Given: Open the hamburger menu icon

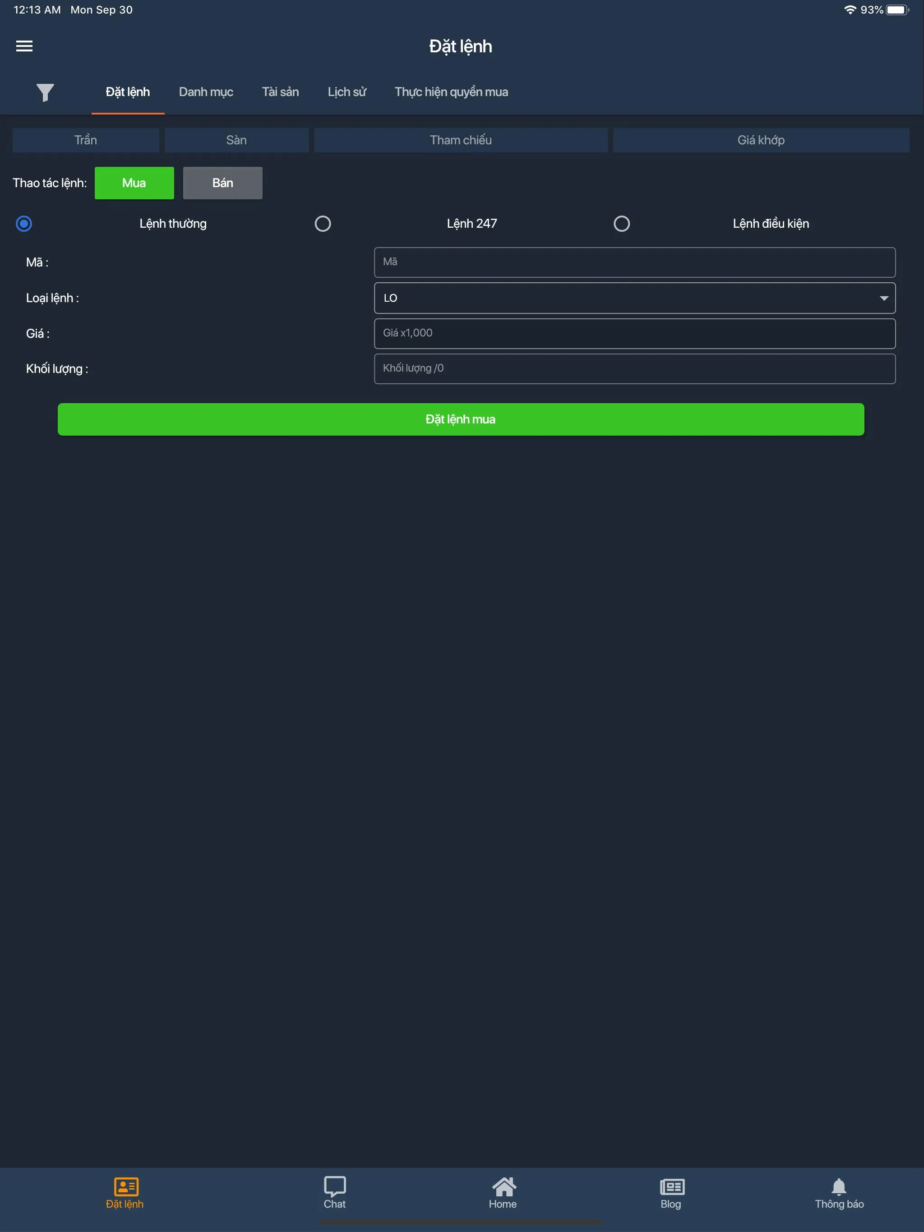Looking at the screenshot, I should click(24, 46).
